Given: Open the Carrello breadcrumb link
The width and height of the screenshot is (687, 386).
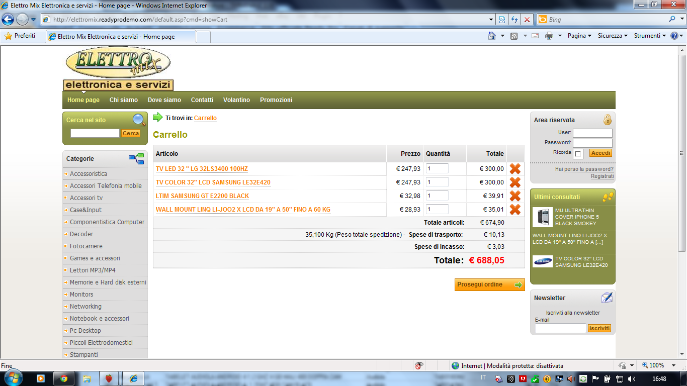Looking at the screenshot, I should [205, 118].
